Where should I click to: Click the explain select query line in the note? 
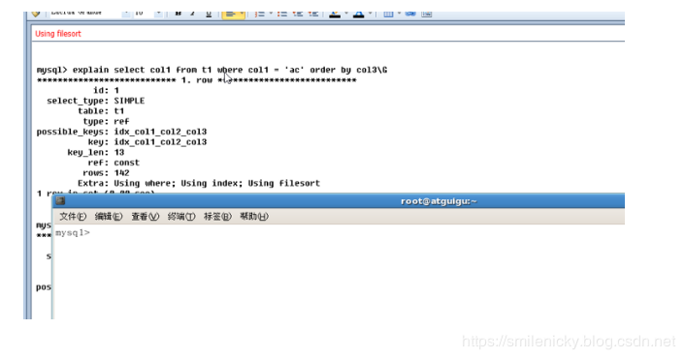[x=212, y=70]
